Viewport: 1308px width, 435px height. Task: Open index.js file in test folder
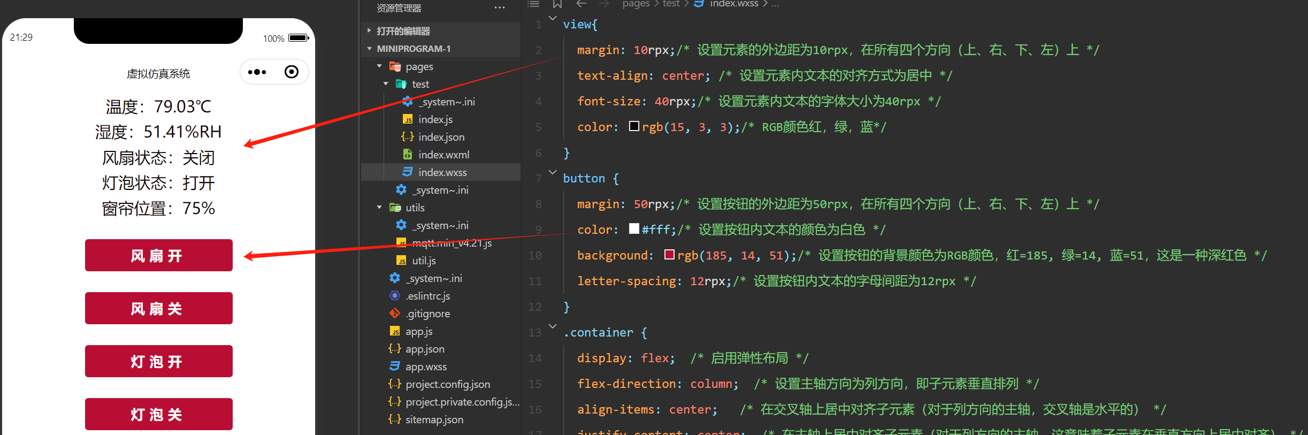pos(435,119)
